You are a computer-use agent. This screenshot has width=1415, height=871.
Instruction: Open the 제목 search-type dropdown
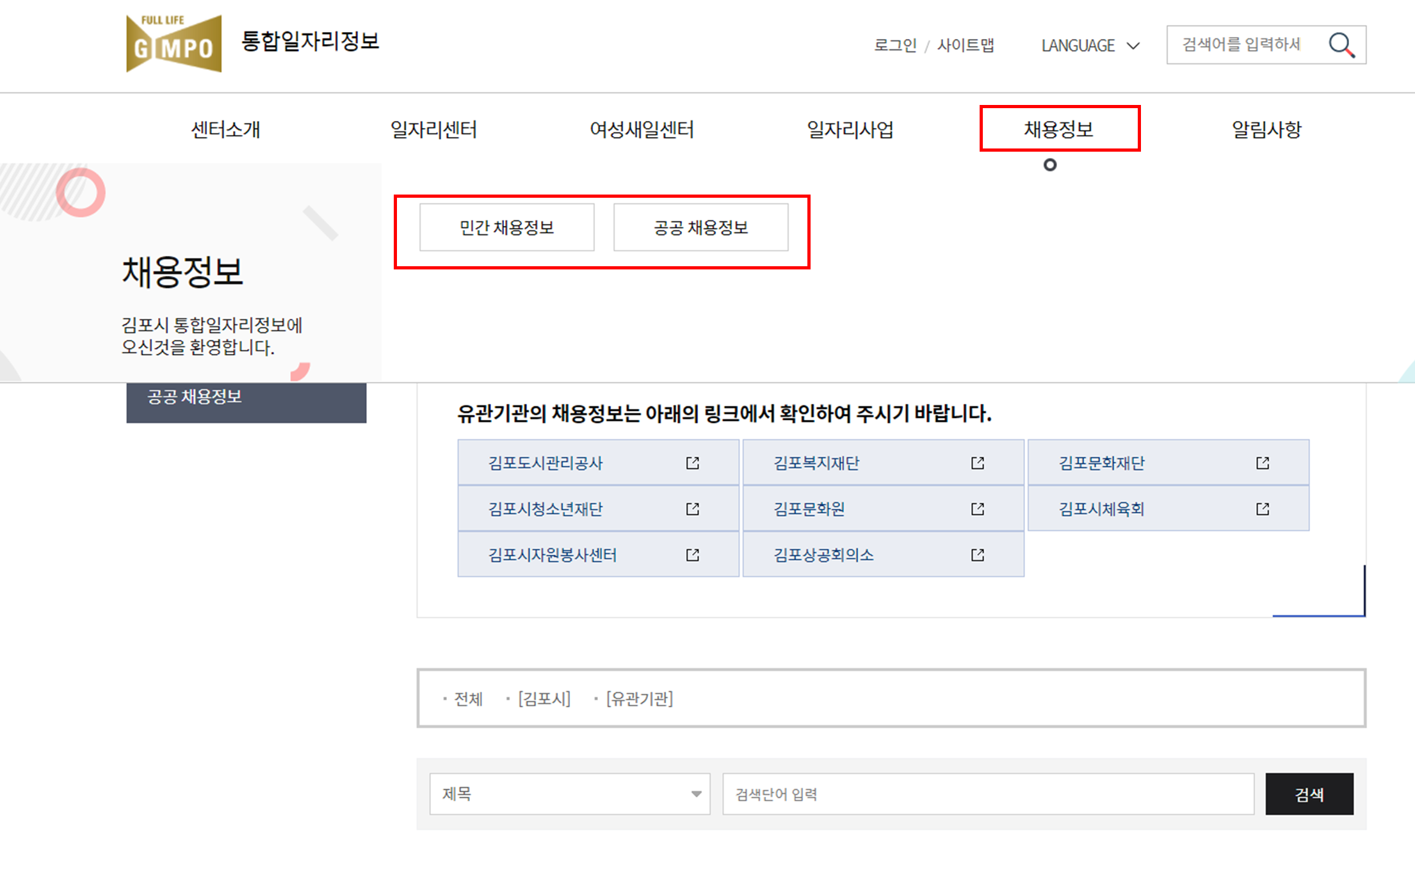click(x=569, y=794)
